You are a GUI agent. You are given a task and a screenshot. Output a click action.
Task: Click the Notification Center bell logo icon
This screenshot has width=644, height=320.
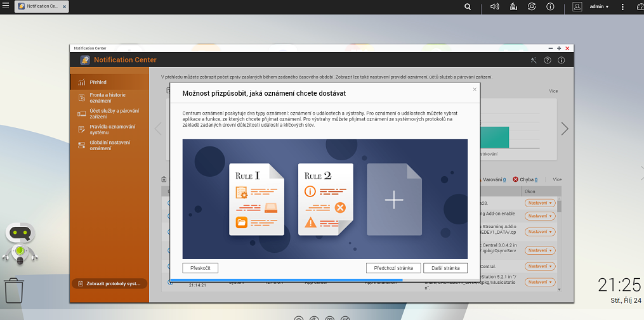85,60
